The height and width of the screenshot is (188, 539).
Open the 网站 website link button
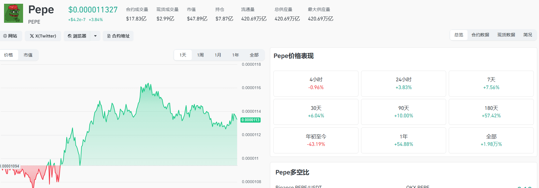(10, 36)
